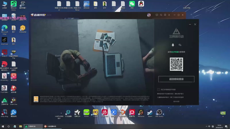Viewport: 230px width, 129px height.
Task: Launch the Dota 2 desktop shortcut
Action: tap(4, 53)
